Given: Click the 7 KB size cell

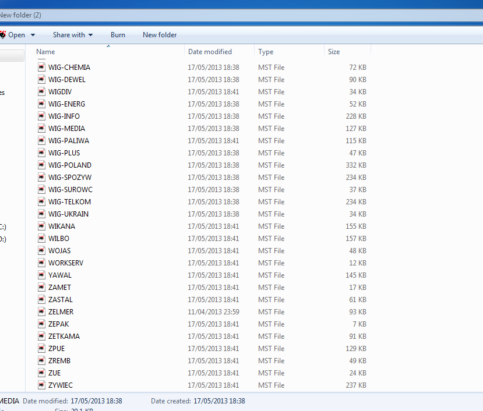Looking at the screenshot, I should [359, 324].
